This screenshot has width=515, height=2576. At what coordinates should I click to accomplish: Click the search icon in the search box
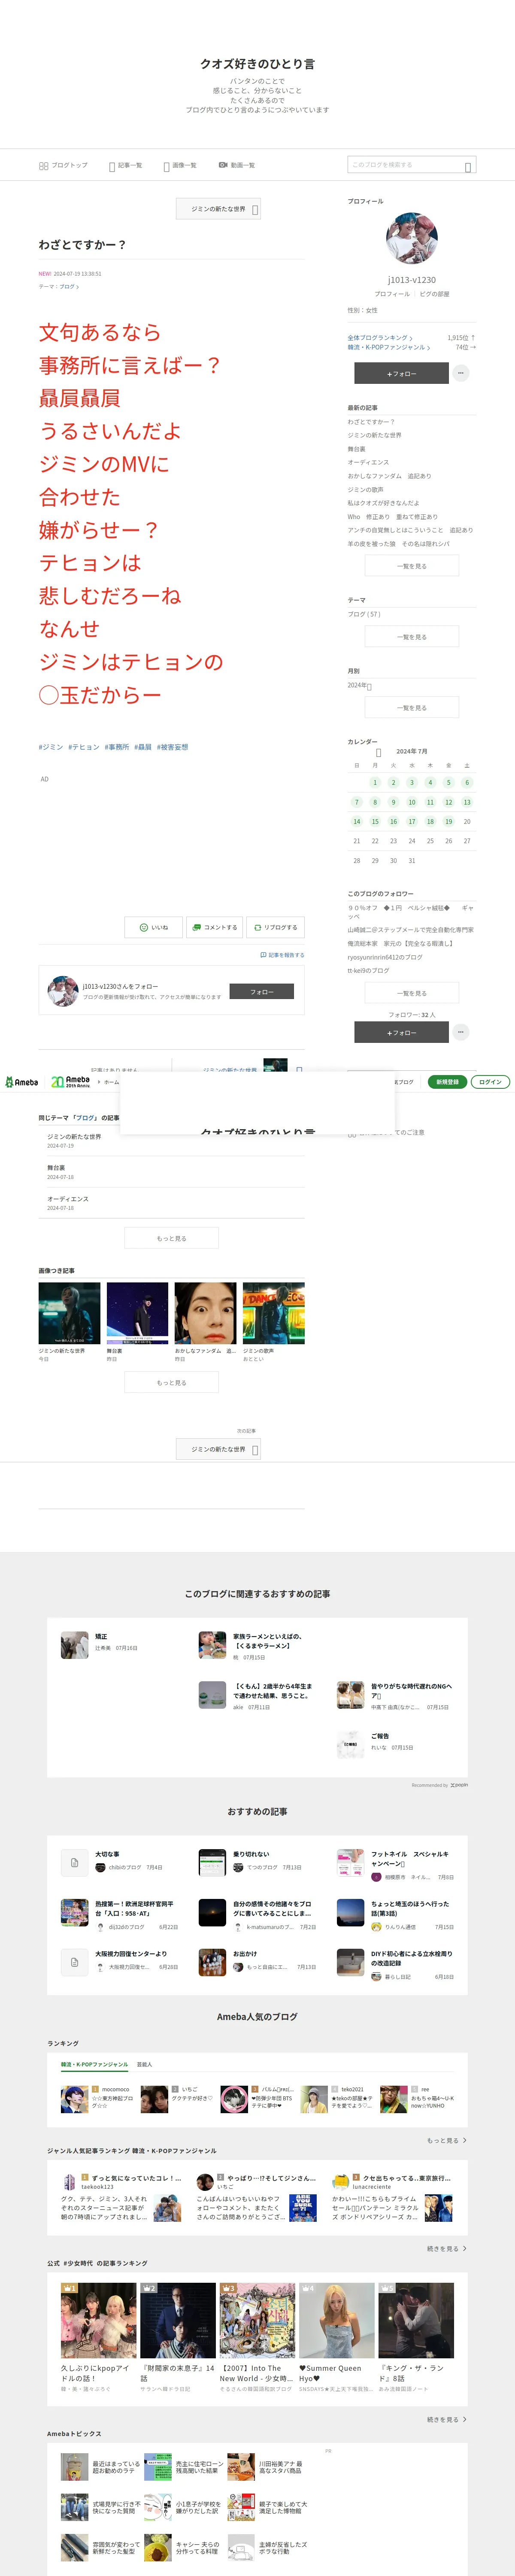468,166
